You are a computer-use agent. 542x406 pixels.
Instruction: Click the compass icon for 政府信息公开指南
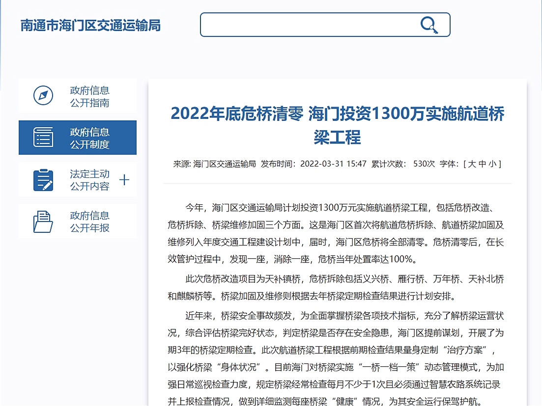[43, 96]
